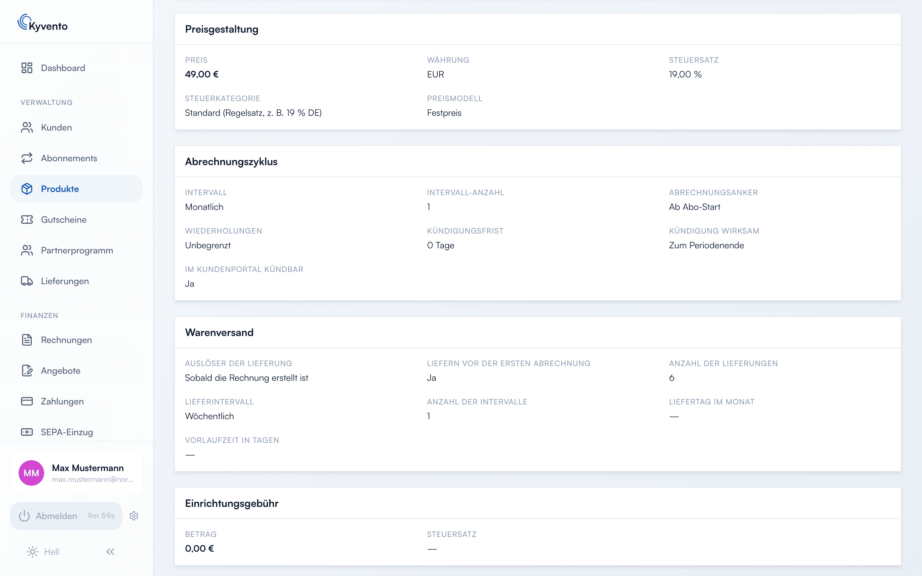
Task: Click the Intervall value Monatlich
Action: pyautogui.click(x=204, y=207)
